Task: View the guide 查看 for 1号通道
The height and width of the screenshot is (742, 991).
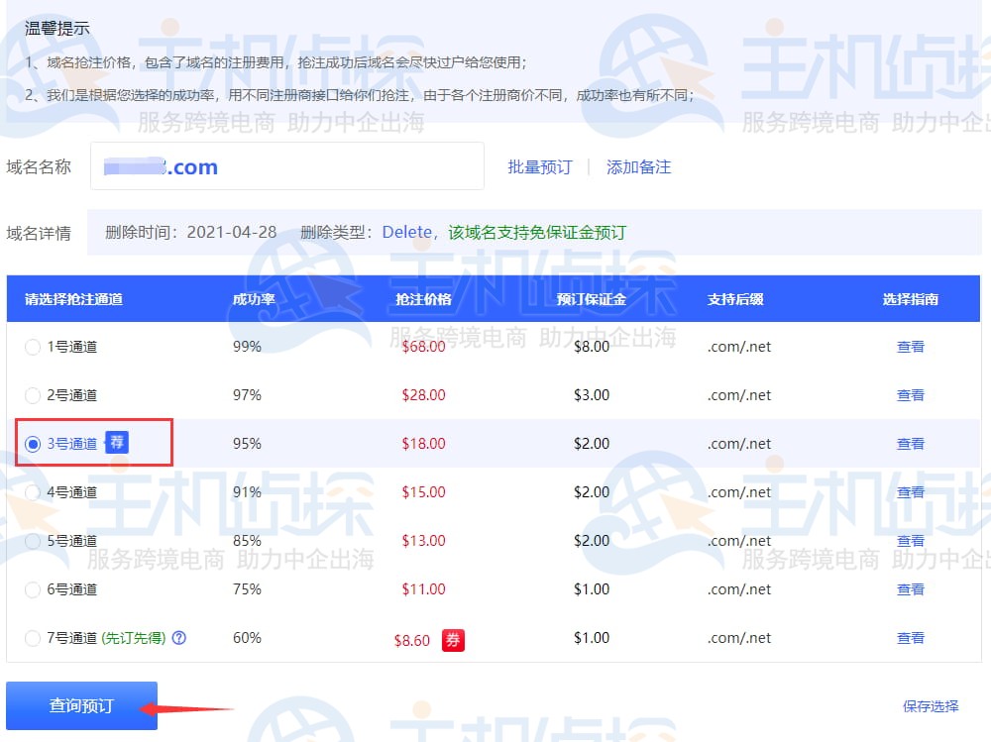Action: tap(910, 347)
